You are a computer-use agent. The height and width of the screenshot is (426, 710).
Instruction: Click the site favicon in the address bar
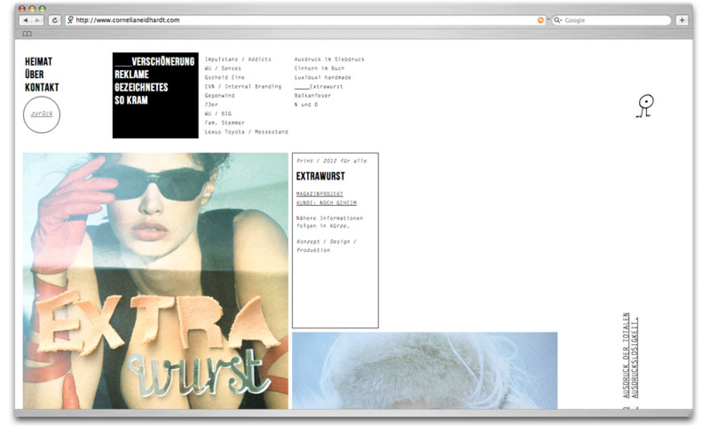coord(71,20)
